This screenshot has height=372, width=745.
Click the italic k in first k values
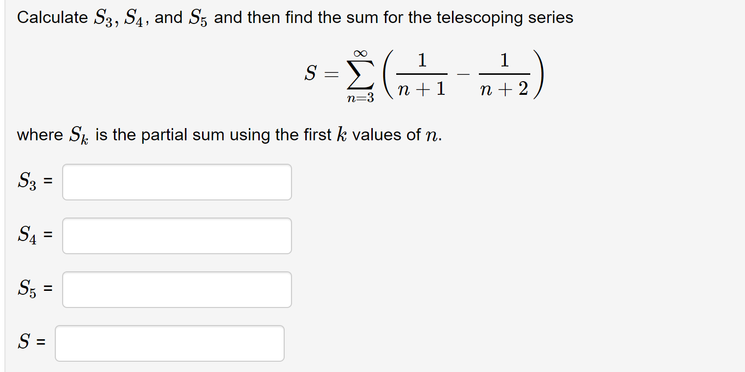click(341, 134)
